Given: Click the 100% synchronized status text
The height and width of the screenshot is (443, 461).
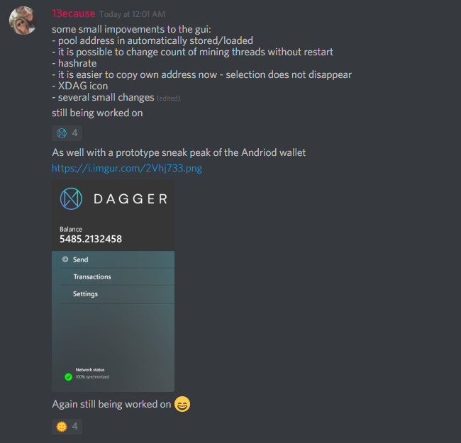Looking at the screenshot, I should (x=92, y=377).
